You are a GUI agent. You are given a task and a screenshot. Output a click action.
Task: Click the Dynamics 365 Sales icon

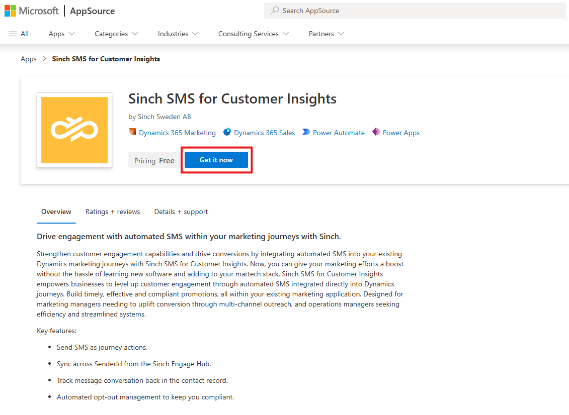pos(227,132)
